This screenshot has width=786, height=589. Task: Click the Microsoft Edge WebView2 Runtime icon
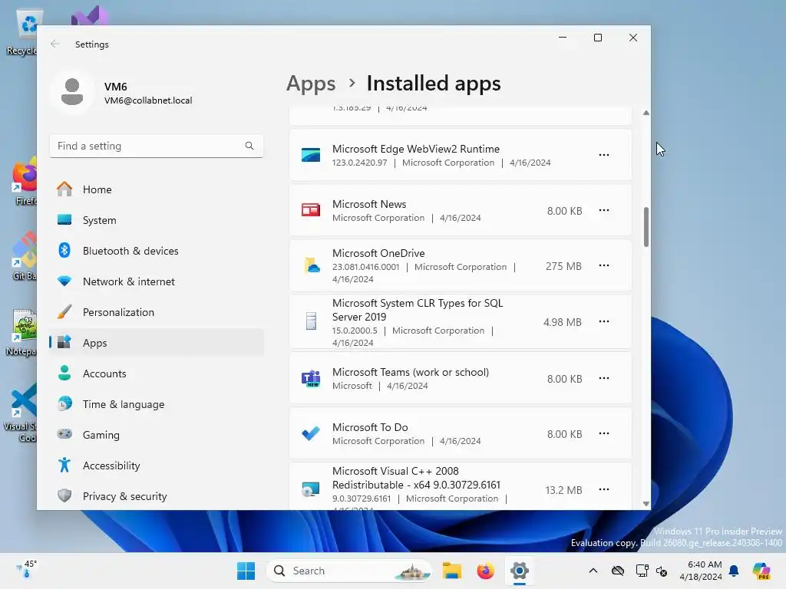311,155
